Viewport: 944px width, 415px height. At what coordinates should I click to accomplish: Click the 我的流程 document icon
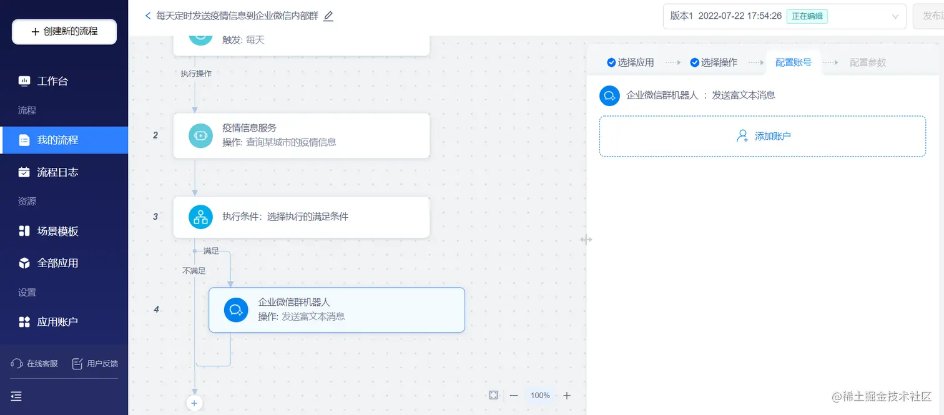tap(24, 140)
